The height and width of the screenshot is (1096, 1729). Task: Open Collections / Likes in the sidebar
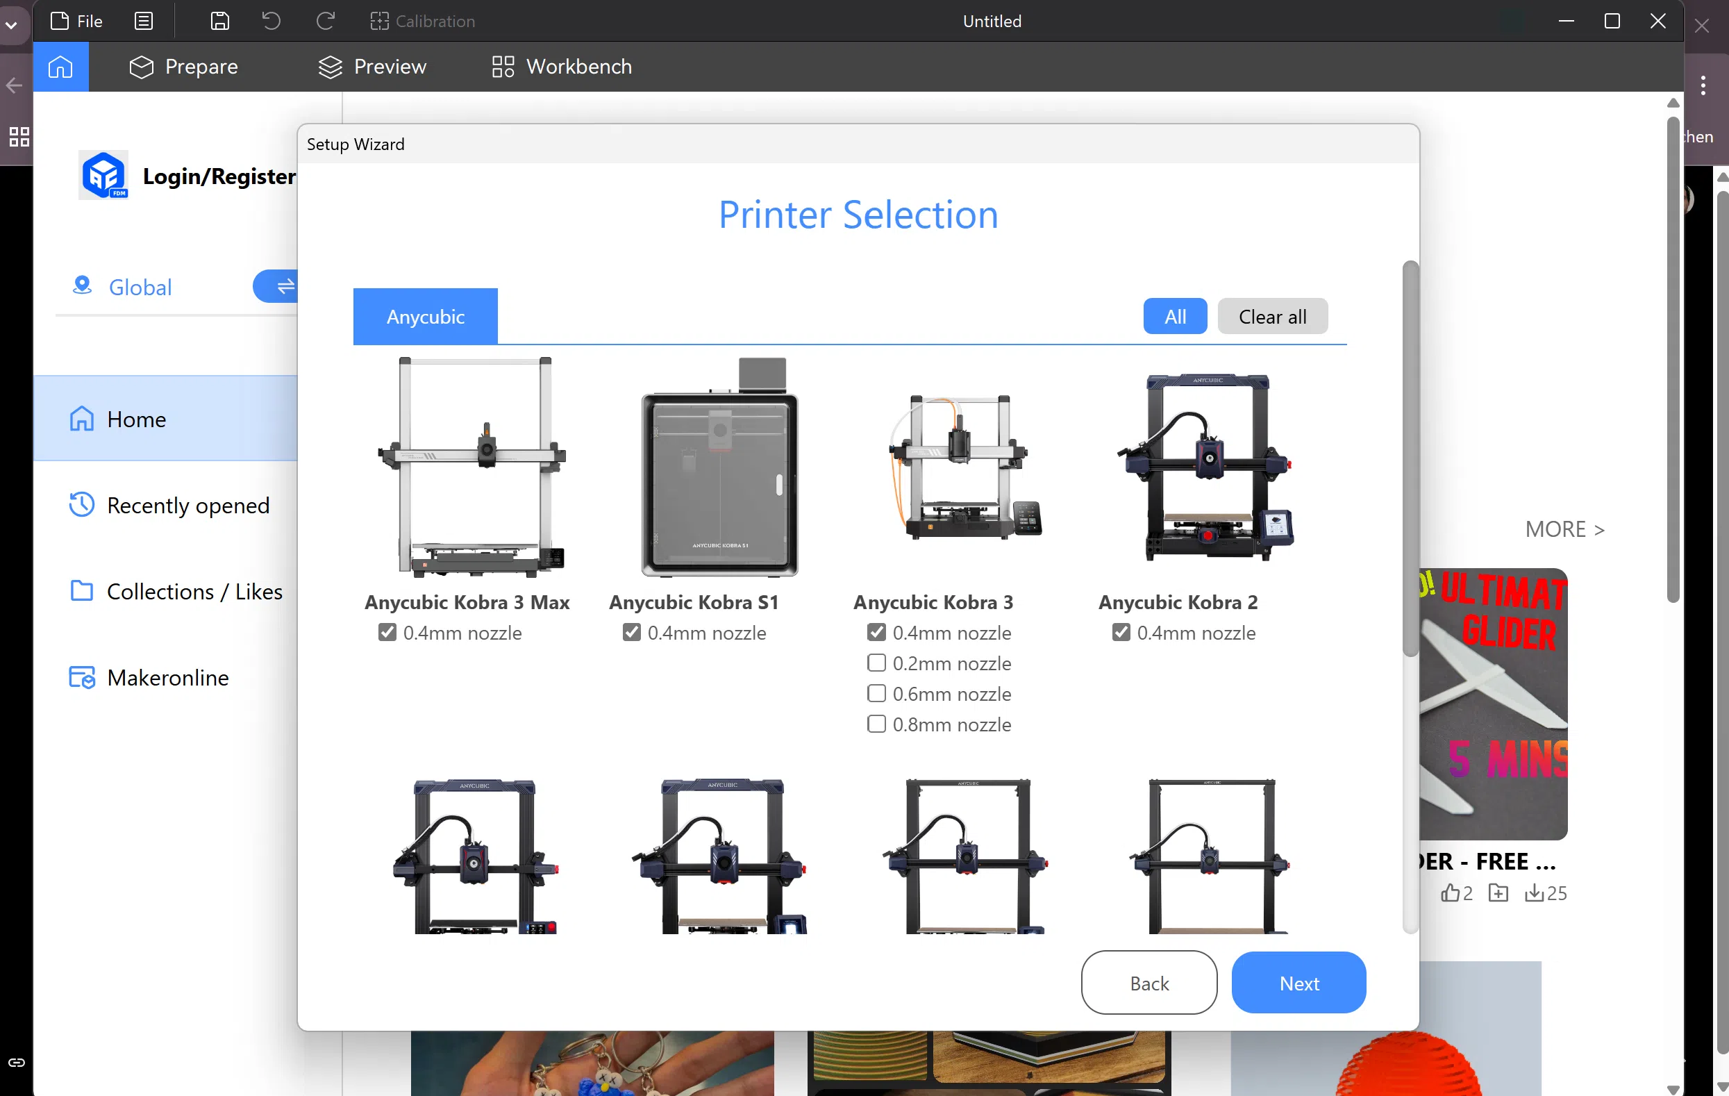[x=176, y=591]
